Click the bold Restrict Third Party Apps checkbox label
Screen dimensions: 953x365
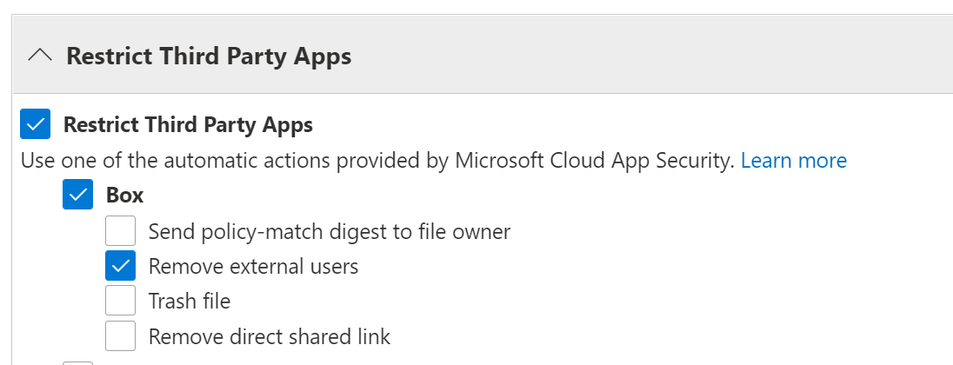tap(188, 124)
